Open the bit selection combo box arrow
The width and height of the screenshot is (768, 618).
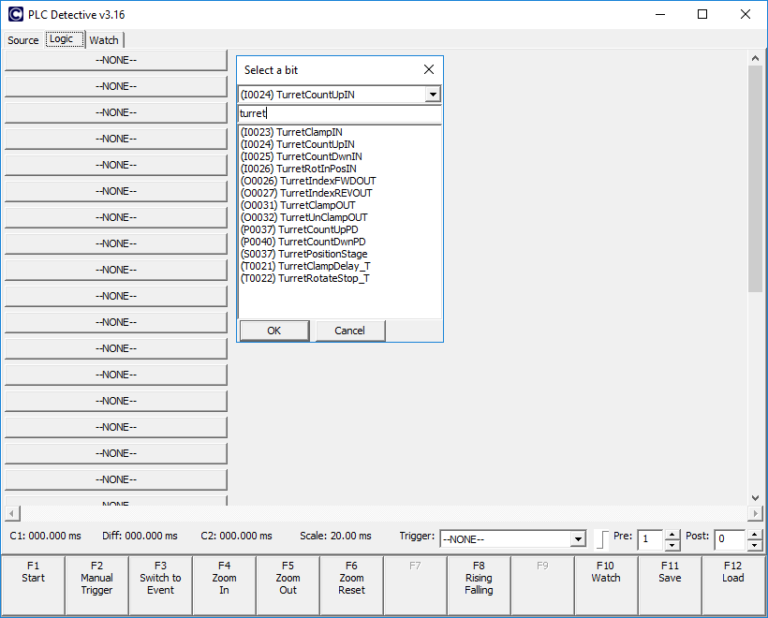[433, 94]
